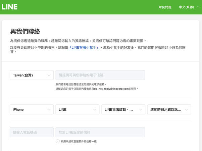Click the 您於LINE設定的信箱 input field

click(x=100, y=132)
